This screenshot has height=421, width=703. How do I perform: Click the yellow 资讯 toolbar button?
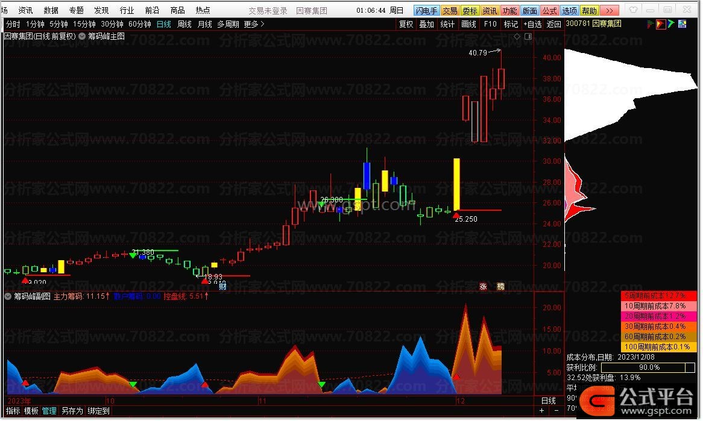490,10
